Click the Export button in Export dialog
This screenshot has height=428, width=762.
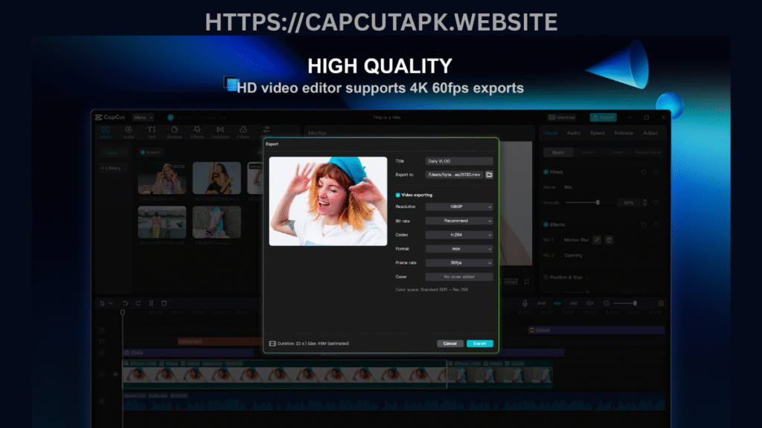(480, 343)
